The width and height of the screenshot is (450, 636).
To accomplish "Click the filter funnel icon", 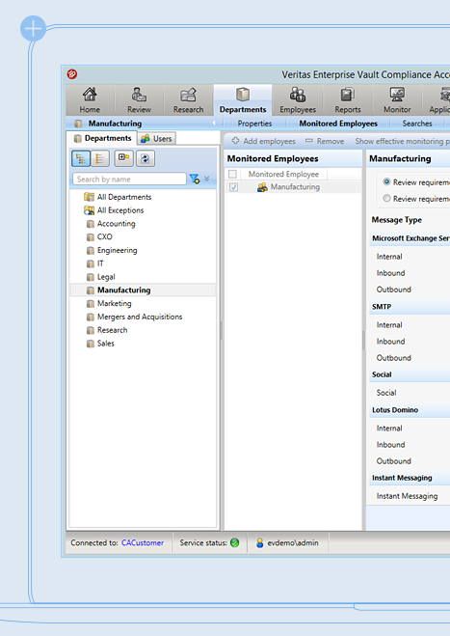I will (x=195, y=179).
